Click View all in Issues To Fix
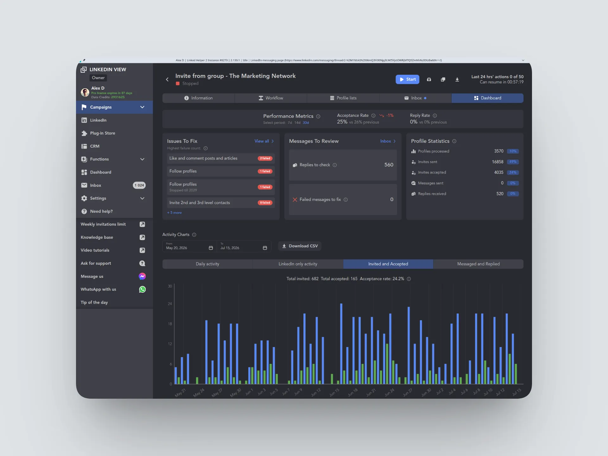Image resolution: width=608 pixels, height=456 pixels. point(264,141)
